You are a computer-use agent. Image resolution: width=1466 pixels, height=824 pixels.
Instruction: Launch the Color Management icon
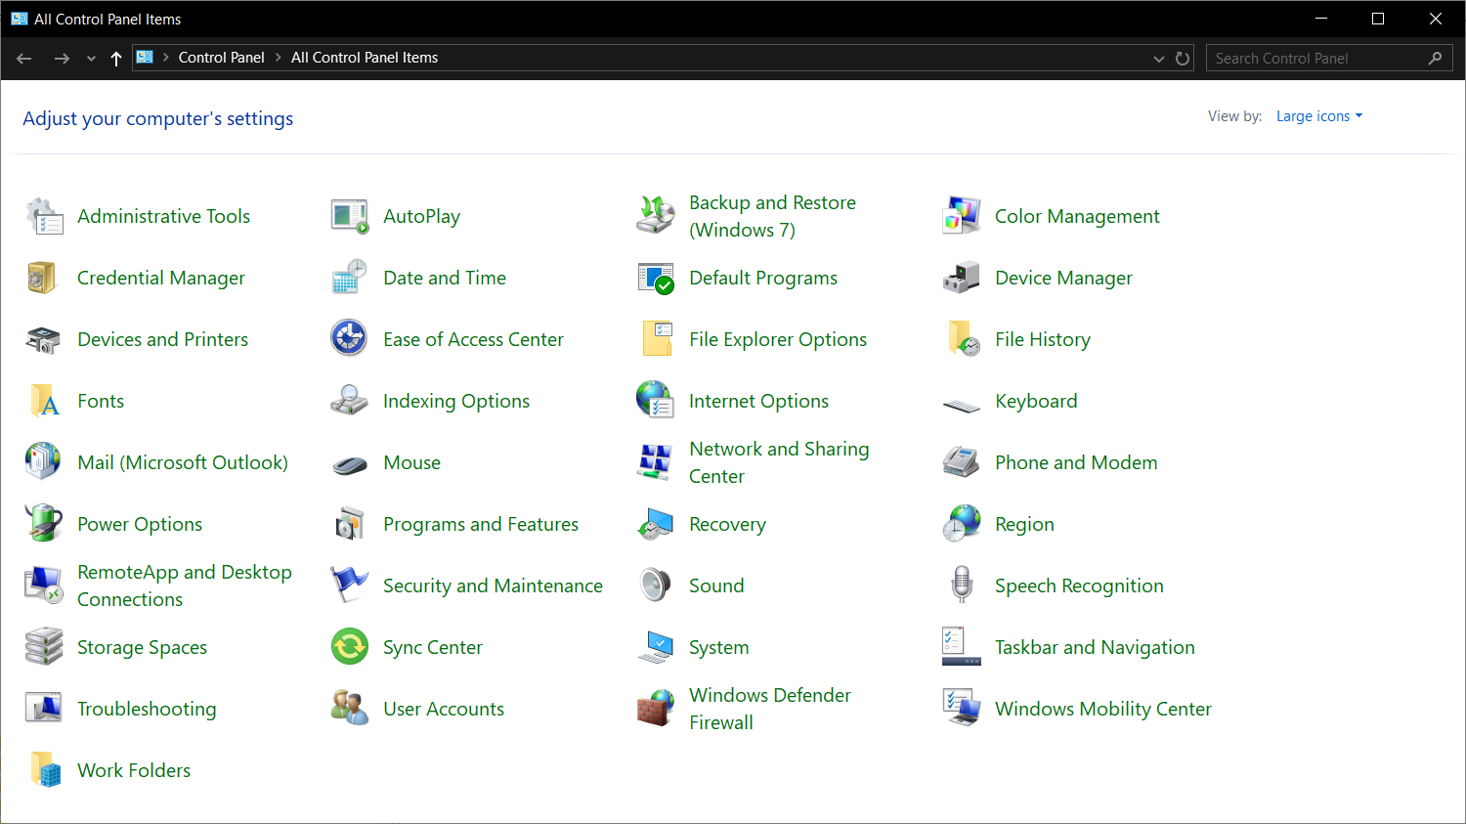pyautogui.click(x=962, y=216)
